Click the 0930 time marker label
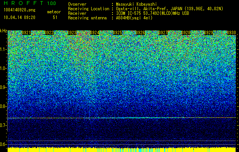The width and height of the screenshot is (239, 152). pos(231,33)
